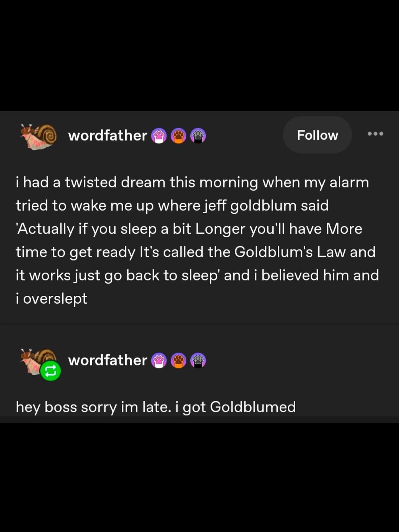Screen dimensions: 399x532
Task: Follow the wordfather blog
Action: [318, 135]
